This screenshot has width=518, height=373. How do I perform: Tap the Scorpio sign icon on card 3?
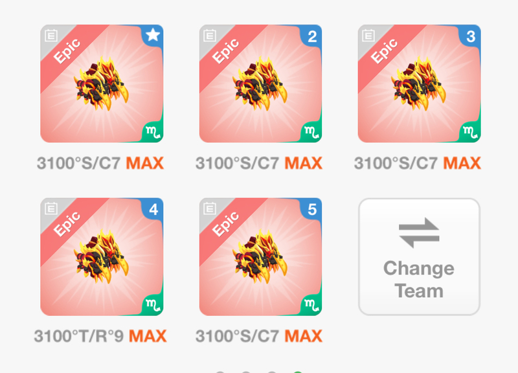[470, 132]
